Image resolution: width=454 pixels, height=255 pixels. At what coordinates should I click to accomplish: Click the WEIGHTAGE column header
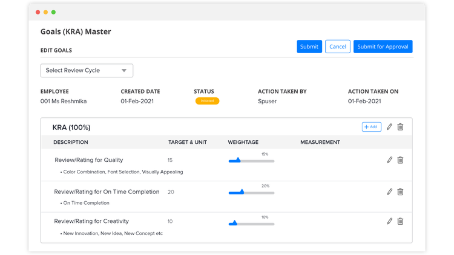pos(243,142)
